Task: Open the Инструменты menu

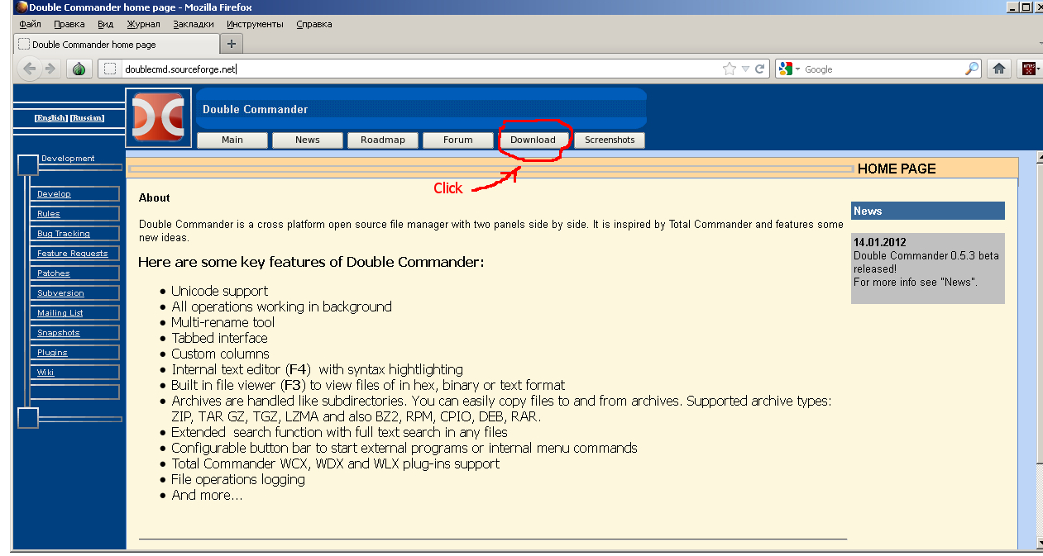Action: pos(255,24)
